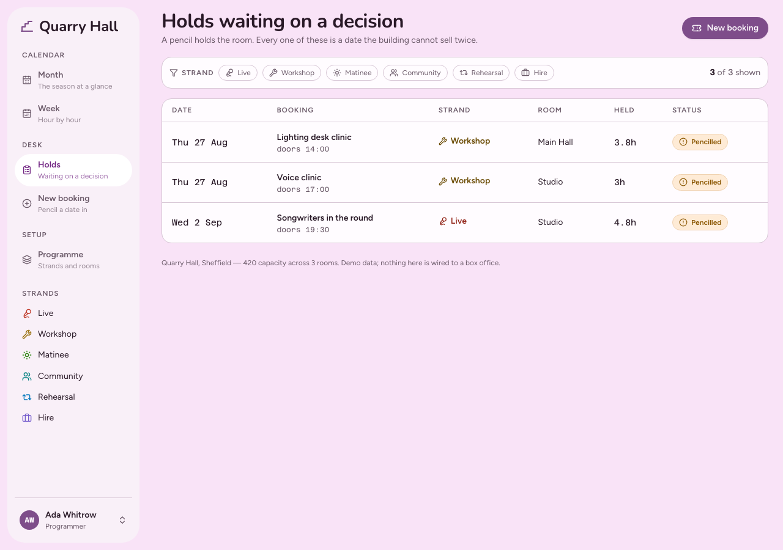
Task: Toggle the Hire strand filter chip
Action: pos(534,73)
